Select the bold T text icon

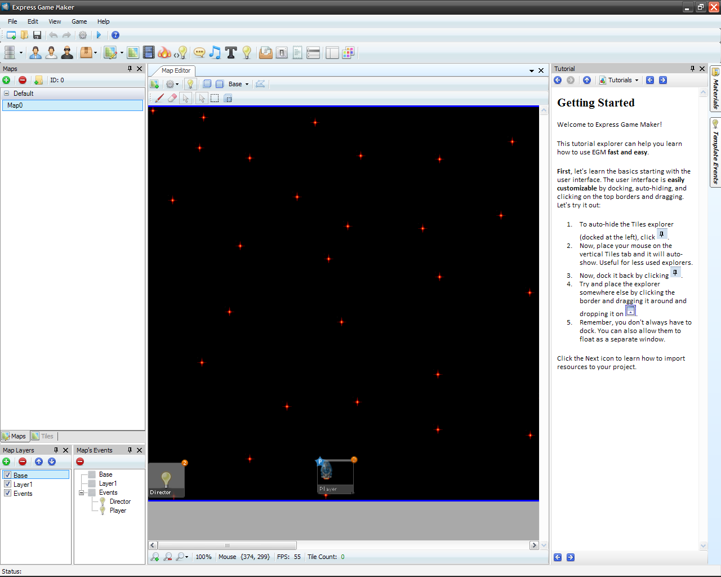click(x=231, y=52)
